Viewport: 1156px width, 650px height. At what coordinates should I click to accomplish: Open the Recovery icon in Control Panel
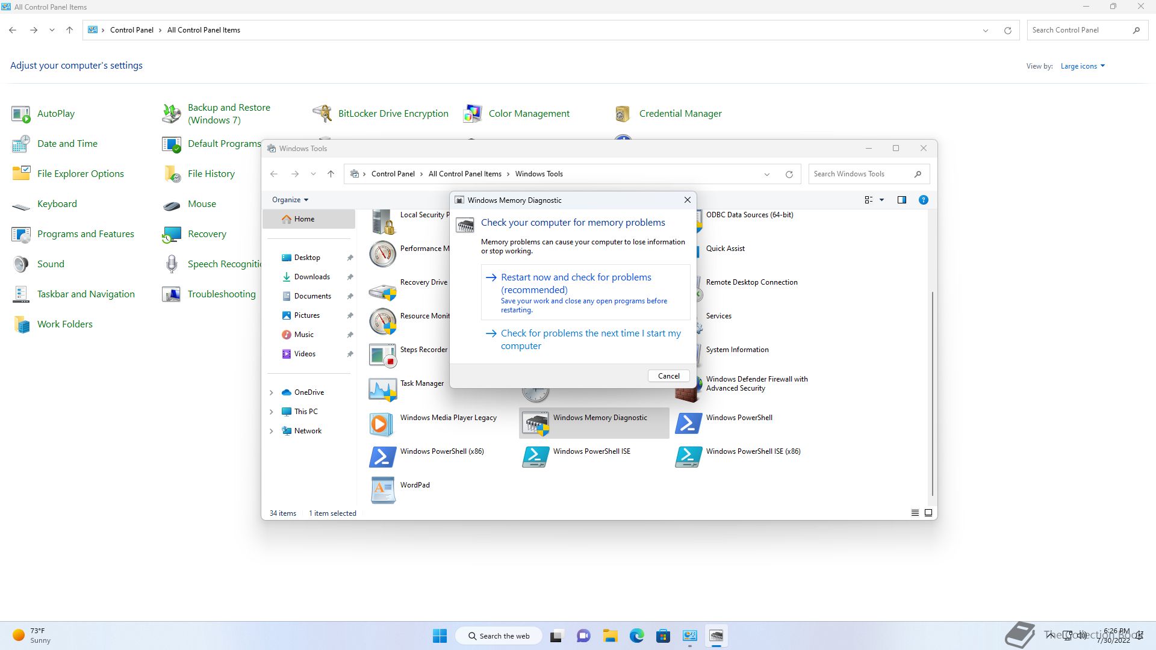pos(172,234)
